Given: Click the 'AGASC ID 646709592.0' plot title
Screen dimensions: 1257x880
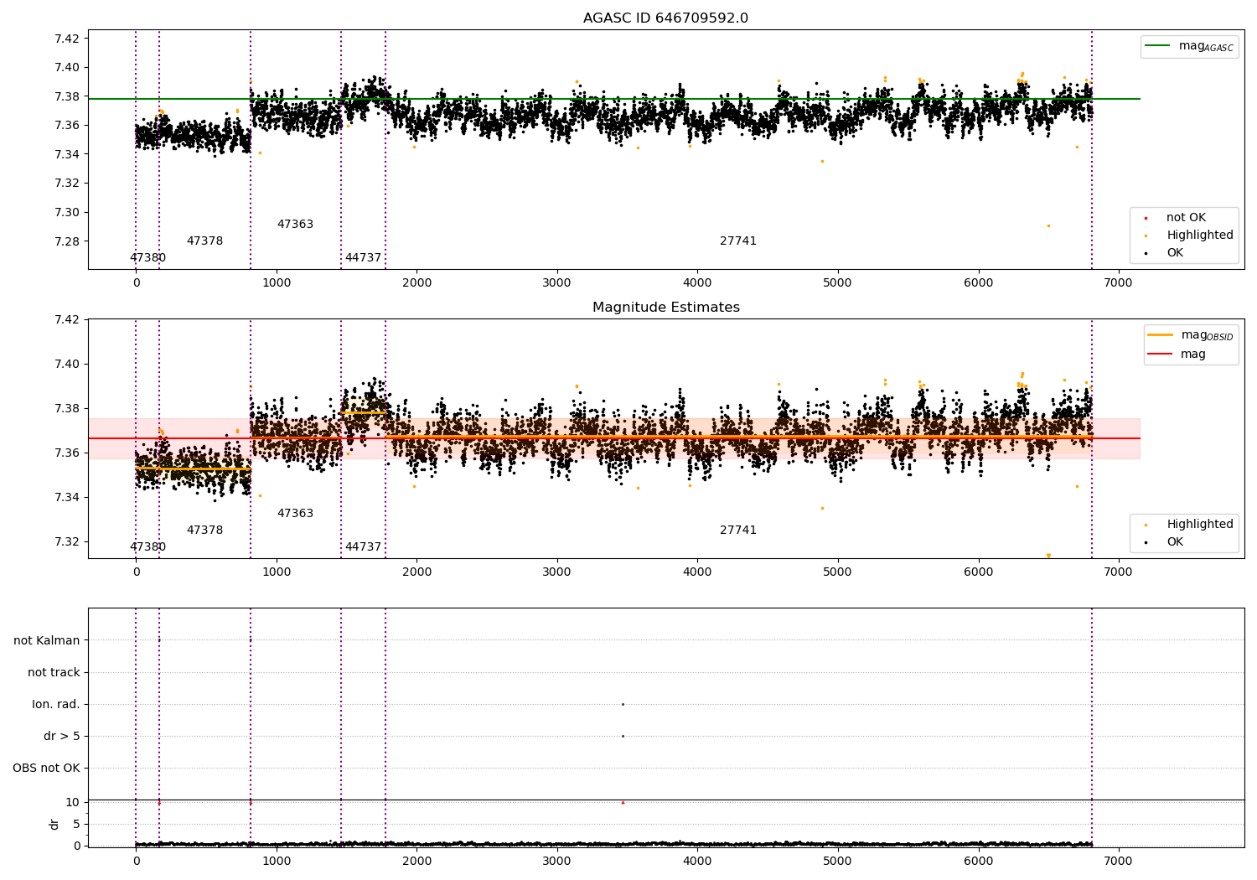Looking at the screenshot, I should click(x=665, y=18).
